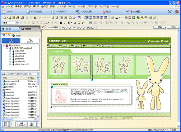The width and height of the screenshot is (181, 132).
Task: Switch to HTMLソース tab
Action: (x=65, y=28)
